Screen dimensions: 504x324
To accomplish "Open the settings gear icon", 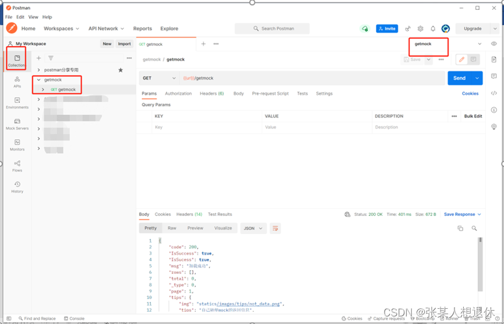I will tap(421, 29).
